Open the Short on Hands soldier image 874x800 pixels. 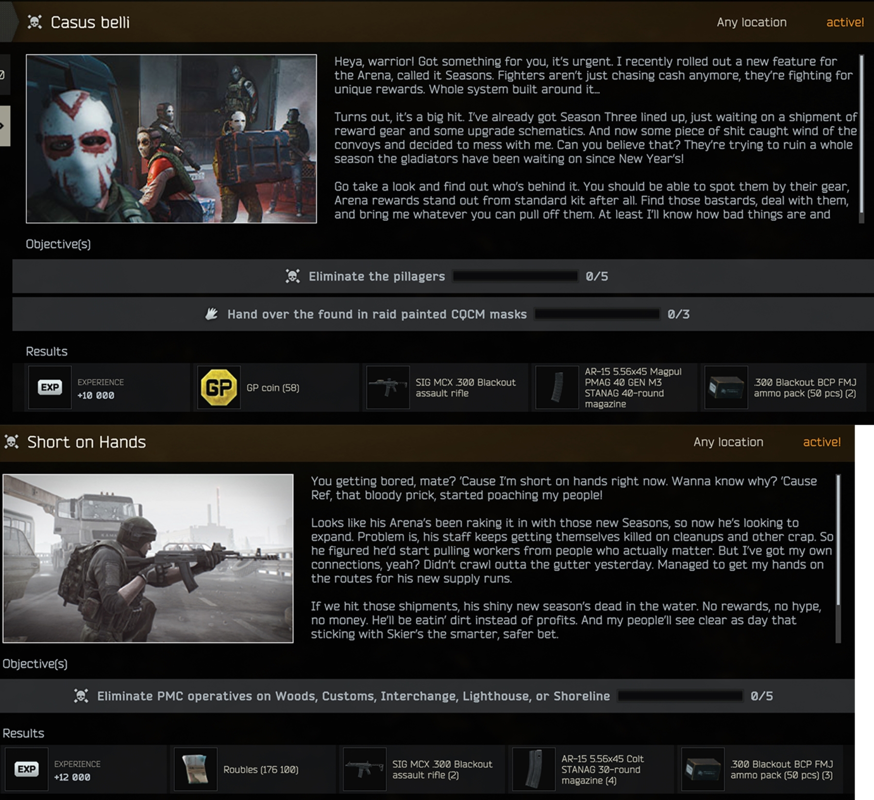[x=148, y=559]
